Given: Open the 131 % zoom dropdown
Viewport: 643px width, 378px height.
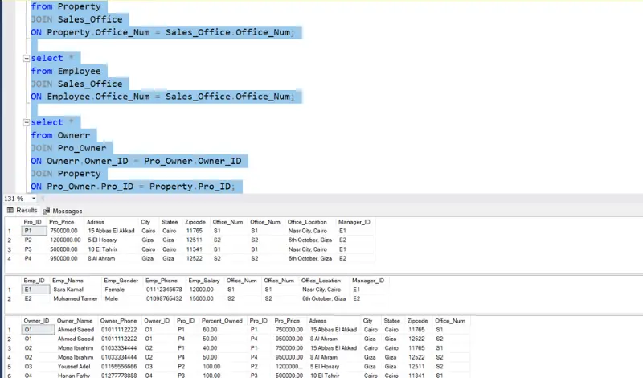Looking at the screenshot, I should point(33,199).
